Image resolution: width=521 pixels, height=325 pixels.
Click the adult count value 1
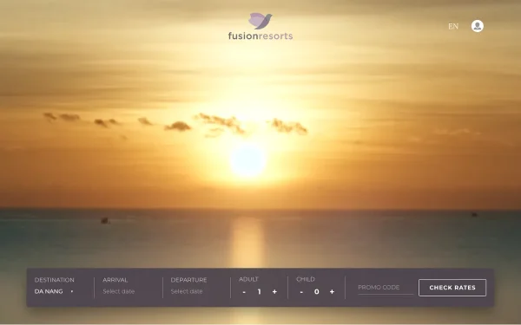point(259,292)
